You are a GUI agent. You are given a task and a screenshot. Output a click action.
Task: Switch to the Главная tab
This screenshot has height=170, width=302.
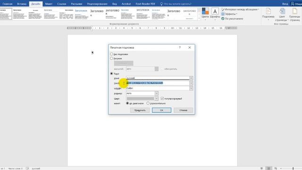8,4
